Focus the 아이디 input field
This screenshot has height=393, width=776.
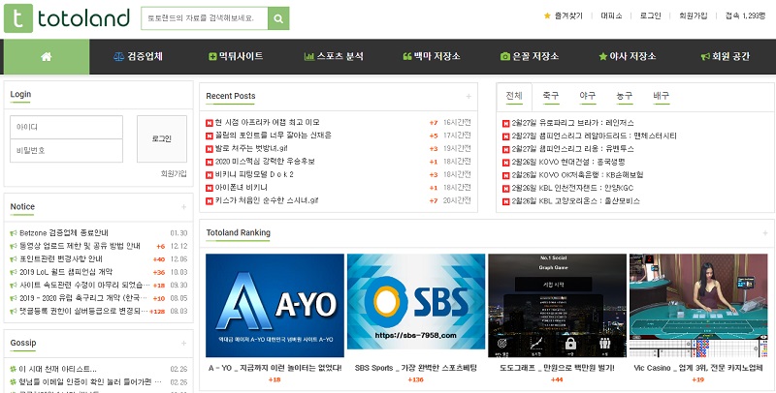(x=66, y=128)
